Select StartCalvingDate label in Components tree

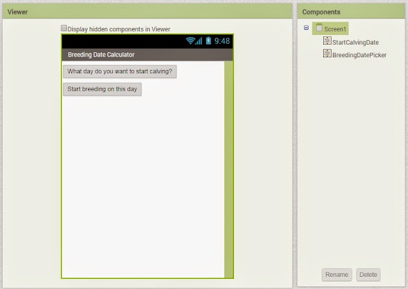(x=356, y=43)
